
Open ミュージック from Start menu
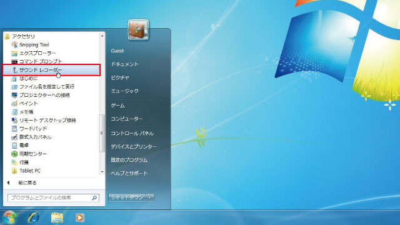(125, 91)
